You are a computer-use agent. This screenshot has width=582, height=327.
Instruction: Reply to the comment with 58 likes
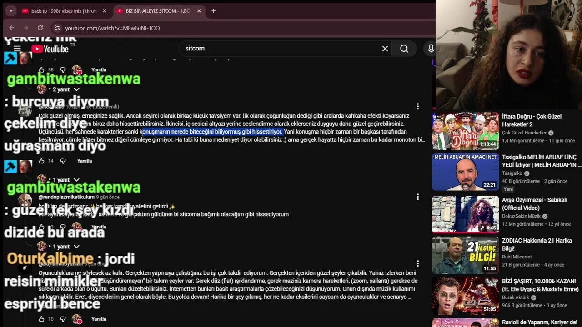[99, 69]
